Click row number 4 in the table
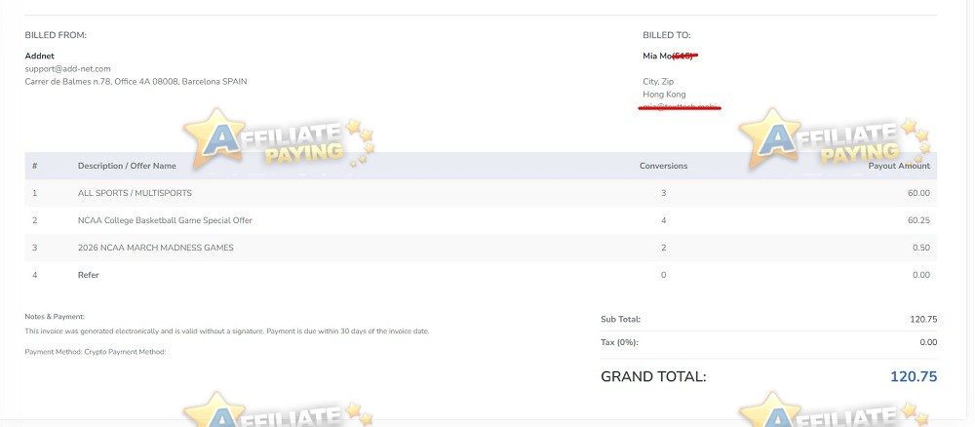 pyautogui.click(x=35, y=275)
